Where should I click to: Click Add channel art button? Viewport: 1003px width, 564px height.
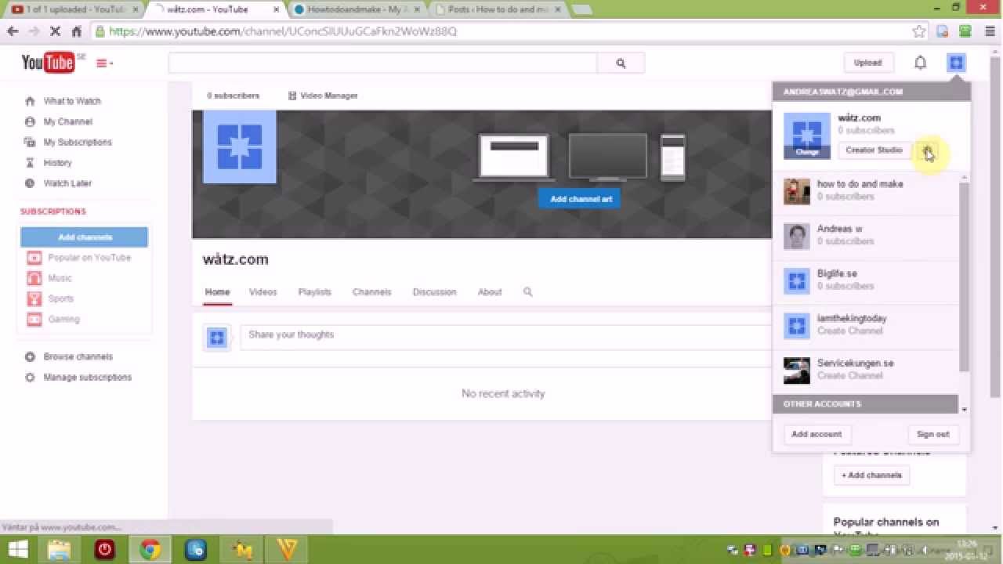[581, 199]
